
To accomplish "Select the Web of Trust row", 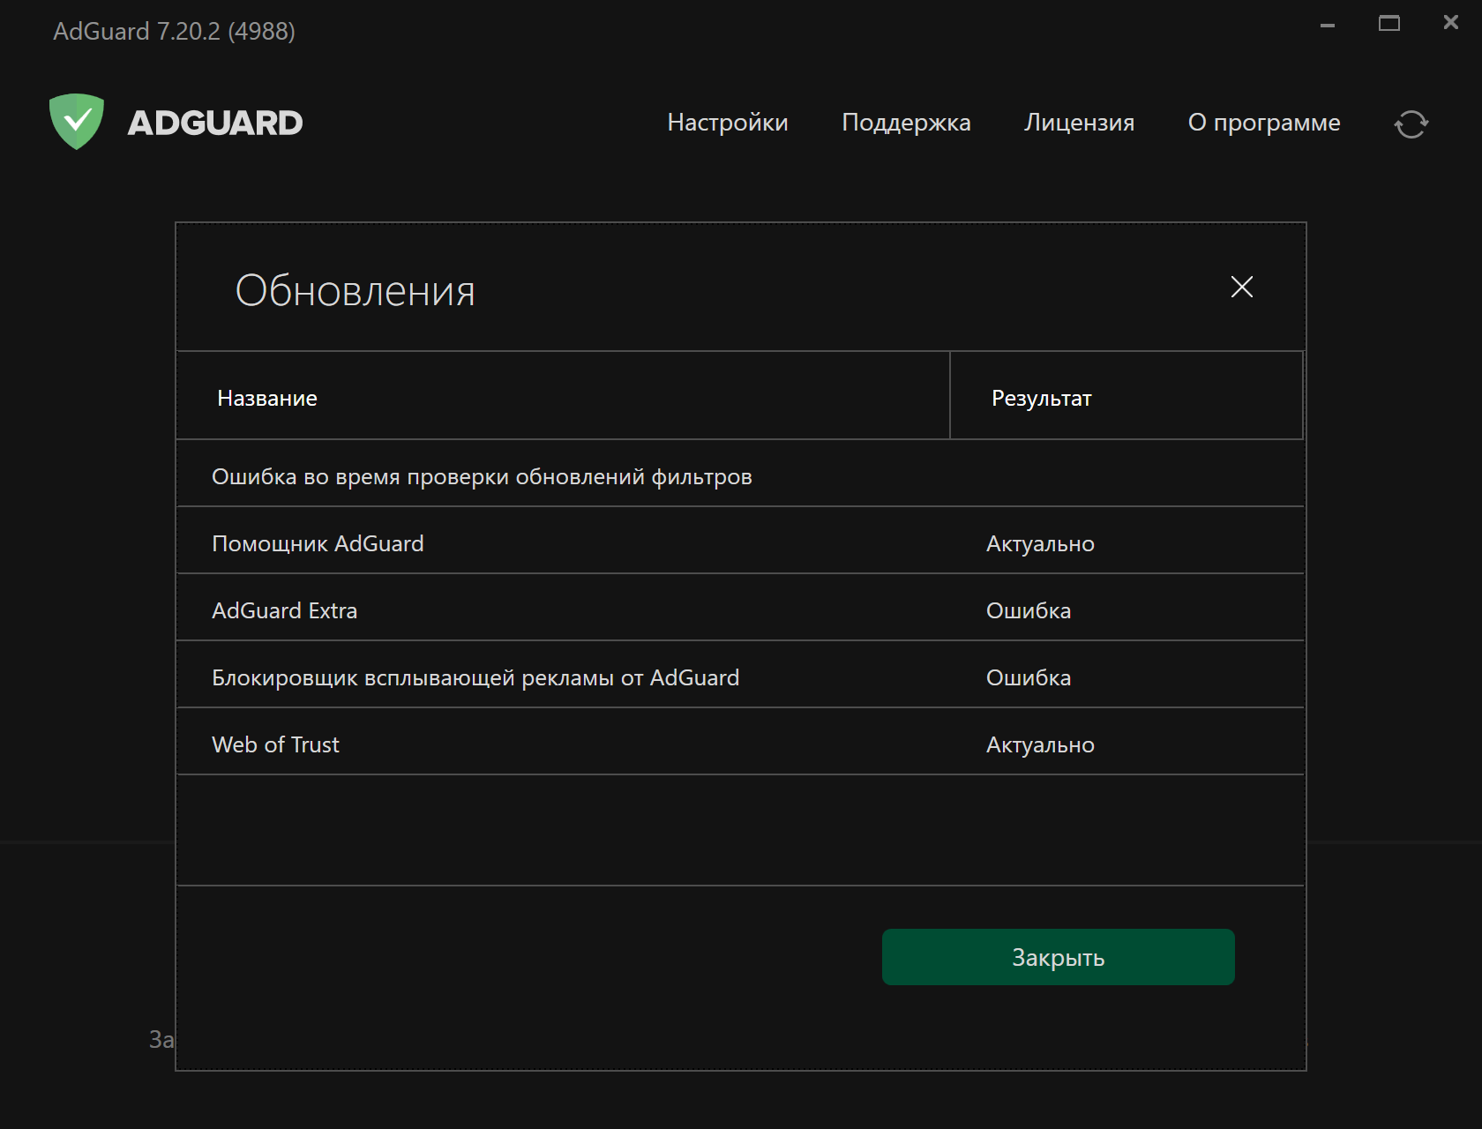I will pyautogui.click(x=740, y=742).
